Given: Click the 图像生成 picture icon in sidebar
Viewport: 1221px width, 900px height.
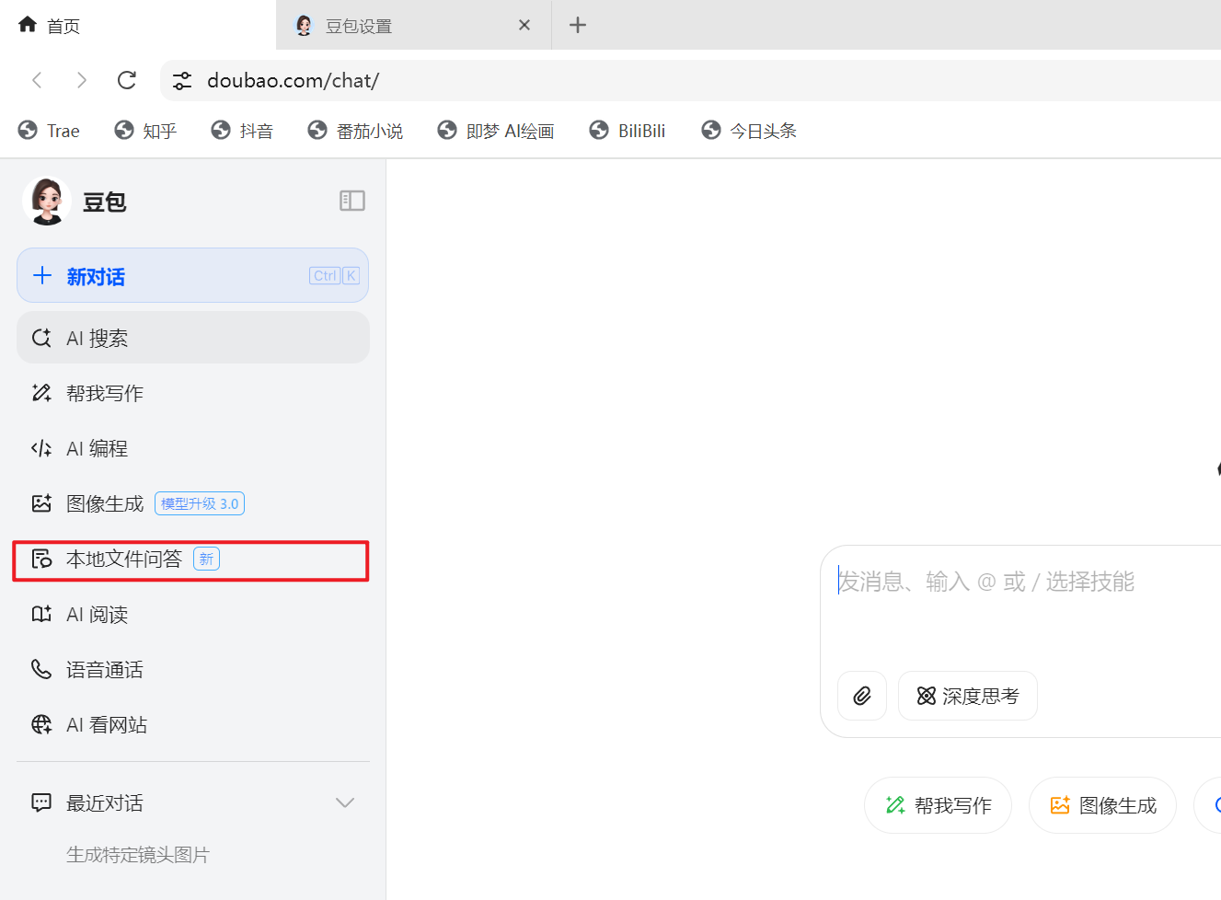Looking at the screenshot, I should coord(41,503).
